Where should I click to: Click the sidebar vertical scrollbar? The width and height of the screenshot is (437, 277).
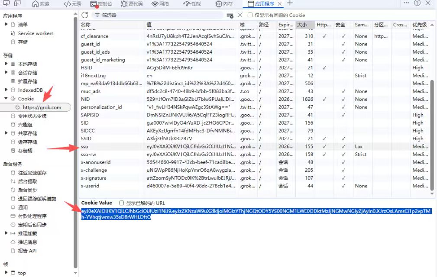(75, 142)
